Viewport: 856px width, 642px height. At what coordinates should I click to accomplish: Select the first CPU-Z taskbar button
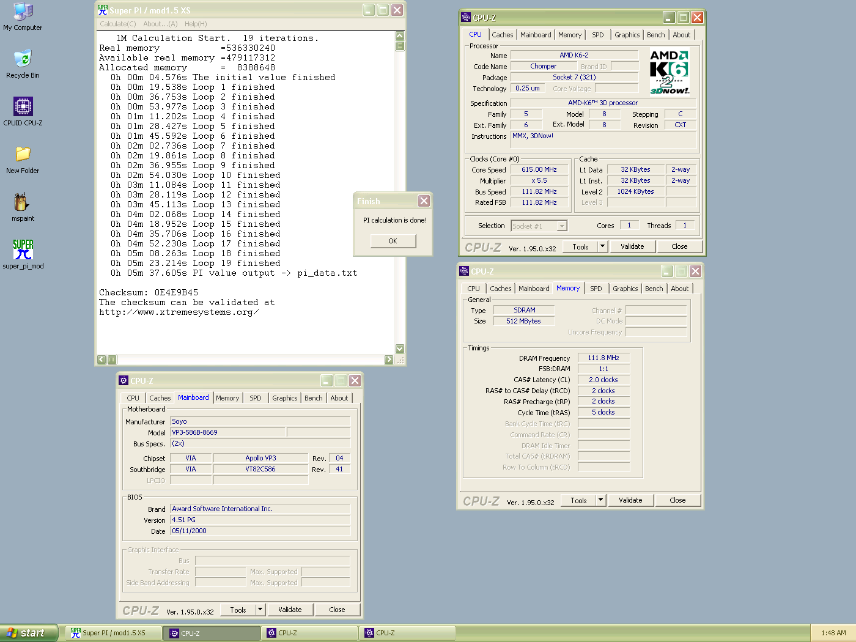tap(212, 633)
